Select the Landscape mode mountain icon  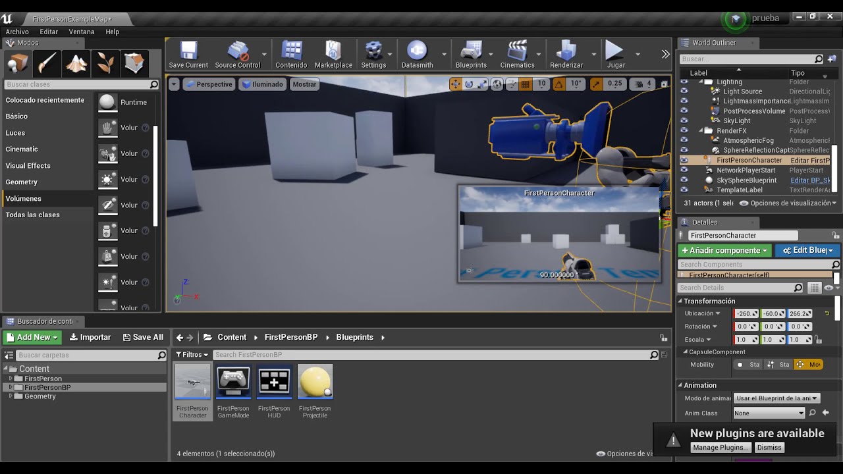76,64
